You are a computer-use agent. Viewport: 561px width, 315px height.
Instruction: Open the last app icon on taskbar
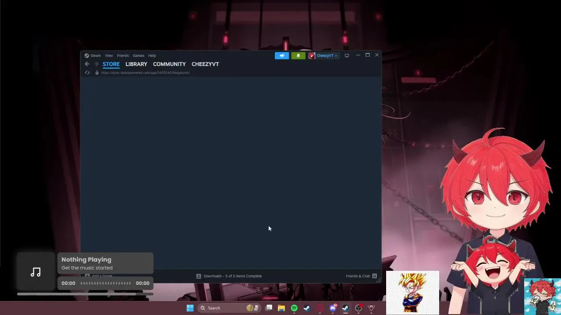click(371, 308)
